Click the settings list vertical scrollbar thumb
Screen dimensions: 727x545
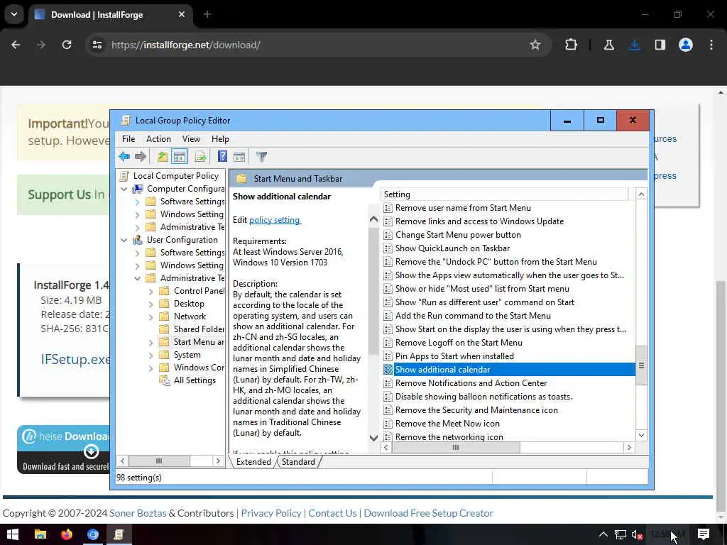[641, 365]
